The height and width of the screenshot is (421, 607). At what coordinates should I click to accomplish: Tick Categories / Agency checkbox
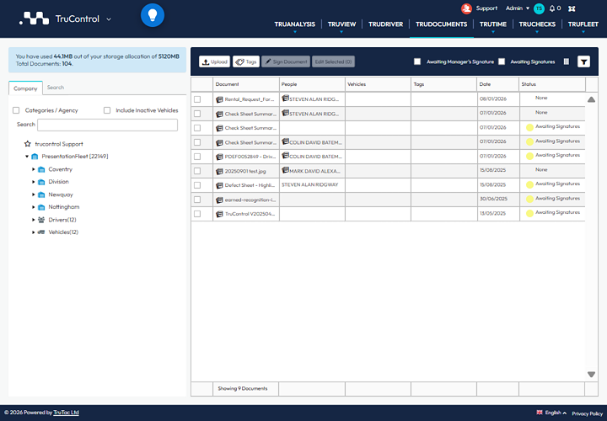(x=16, y=110)
